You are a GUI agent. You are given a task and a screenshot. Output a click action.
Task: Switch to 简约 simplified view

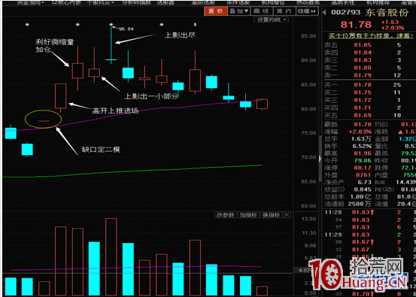pos(284,11)
